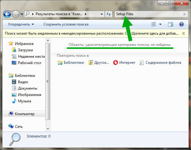The width and height of the screenshot is (191, 150).
Task: Click the Элементов: 0 status text
Action: pyautogui.click(x=38, y=136)
